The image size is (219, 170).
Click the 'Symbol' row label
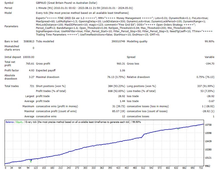[9, 3]
